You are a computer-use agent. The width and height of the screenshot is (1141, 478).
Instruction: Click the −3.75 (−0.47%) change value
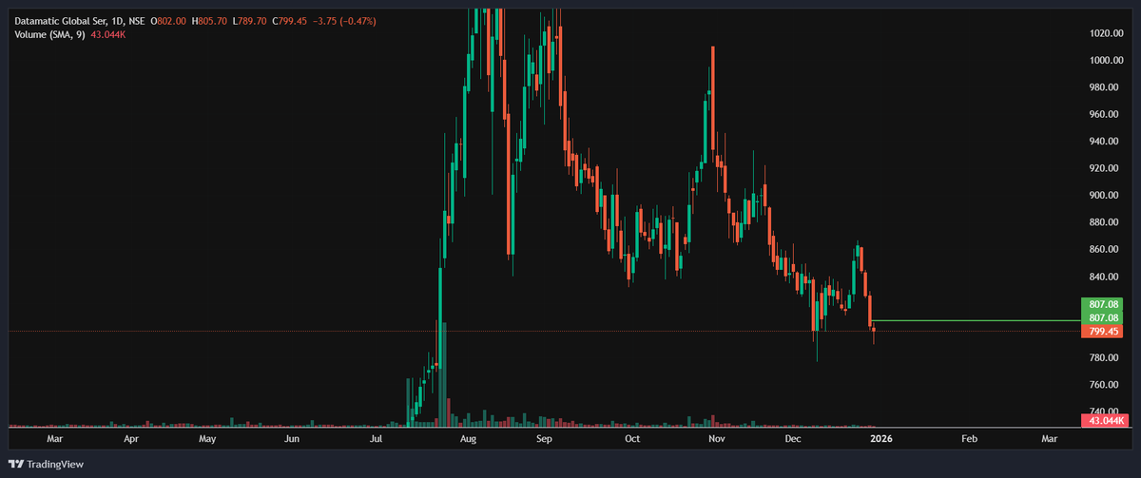345,21
